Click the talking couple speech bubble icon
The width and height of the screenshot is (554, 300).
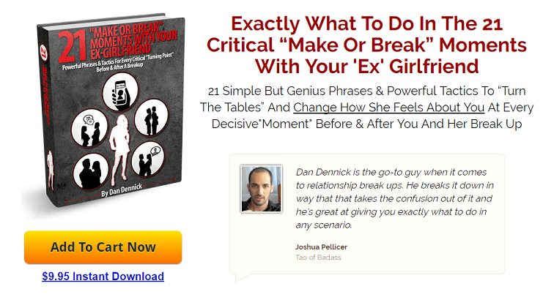(x=89, y=129)
